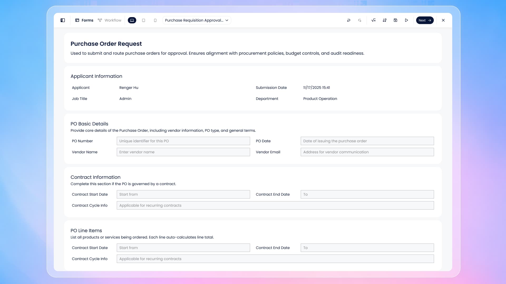Click the Vendor Email input field
This screenshot has height=284, width=506.
click(367, 152)
